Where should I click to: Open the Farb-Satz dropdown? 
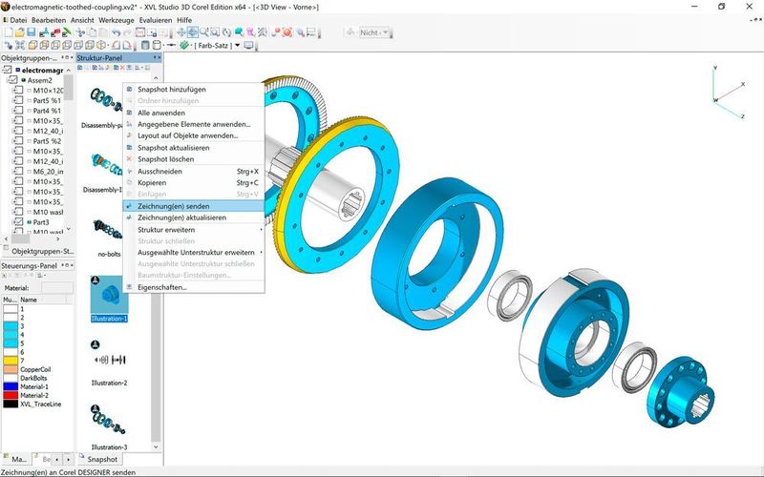coord(237,45)
